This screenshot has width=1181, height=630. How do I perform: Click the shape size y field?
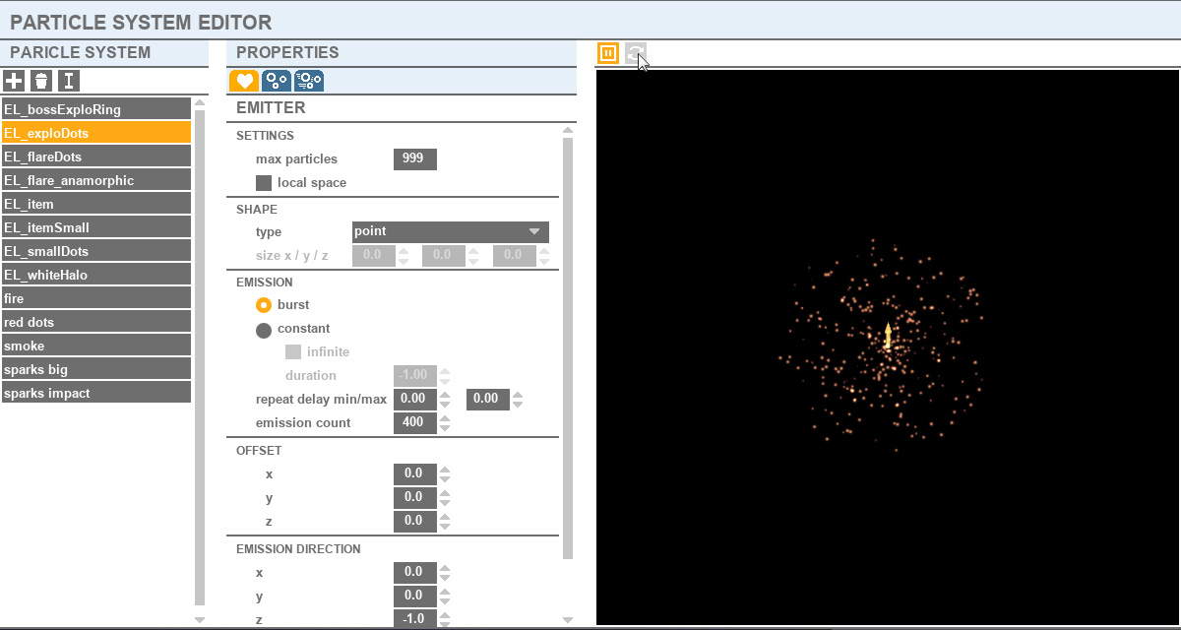pyautogui.click(x=444, y=256)
